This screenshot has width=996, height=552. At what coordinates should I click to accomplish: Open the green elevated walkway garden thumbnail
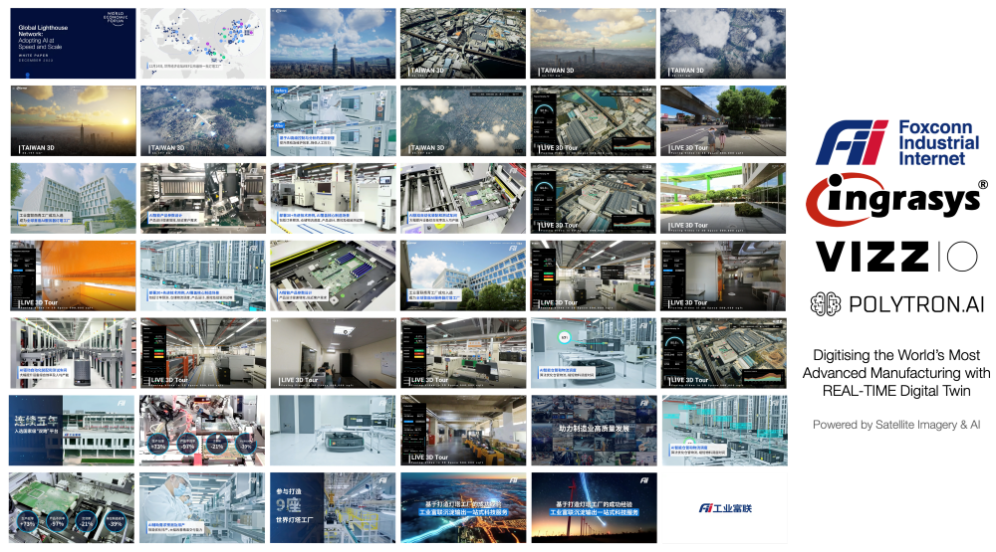point(724,198)
